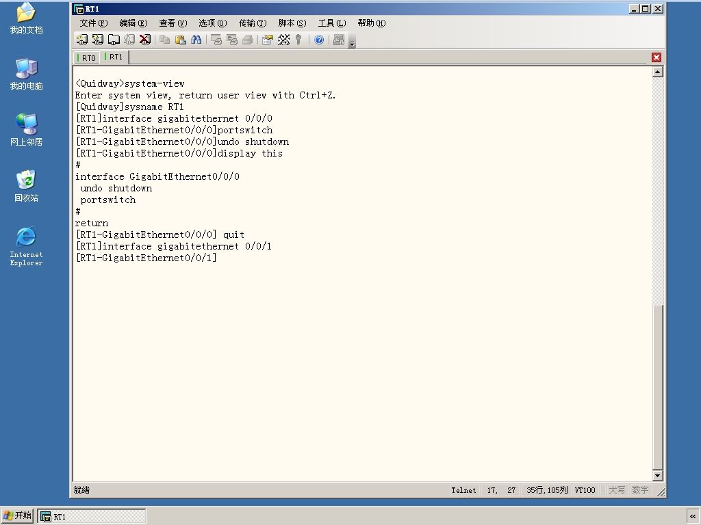Click the window resize grip corner
Image resolution: width=701 pixels, height=525 pixels.
(660, 492)
